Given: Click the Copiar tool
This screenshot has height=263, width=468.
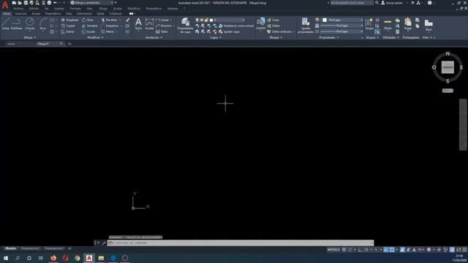Looking at the screenshot, I should [68, 26].
